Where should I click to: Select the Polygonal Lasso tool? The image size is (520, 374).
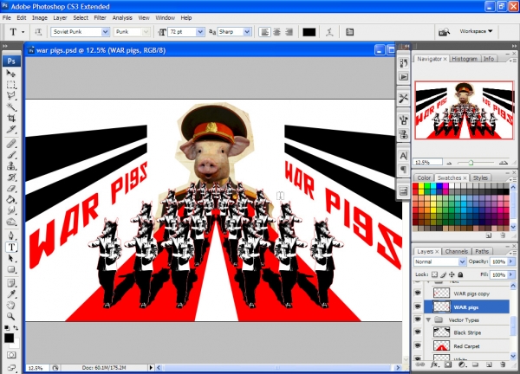(x=11, y=95)
